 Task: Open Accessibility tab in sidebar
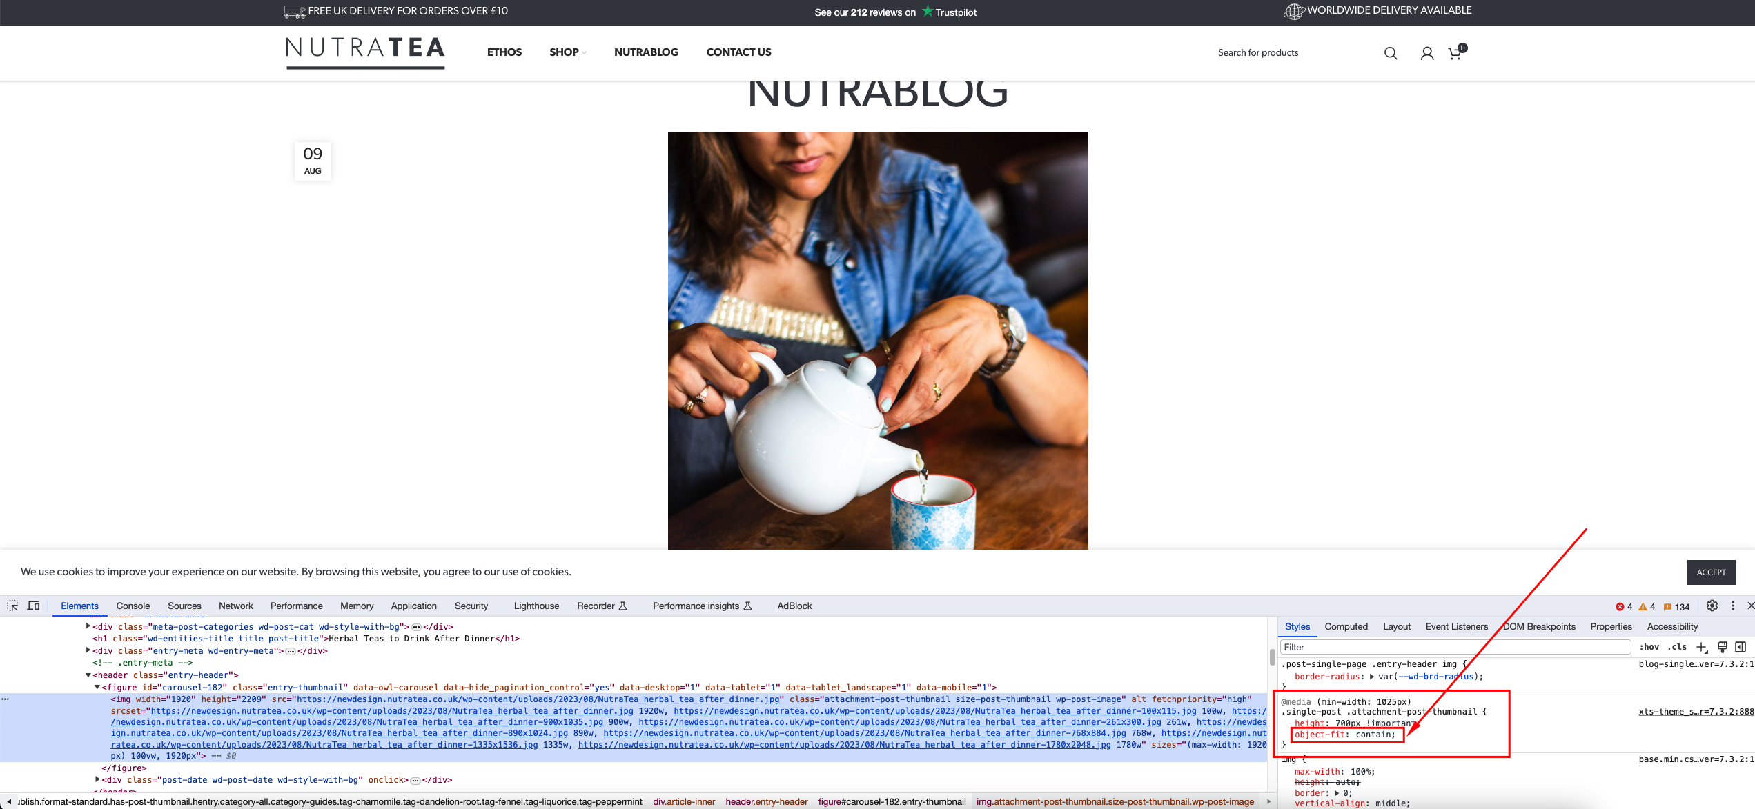[1672, 627]
